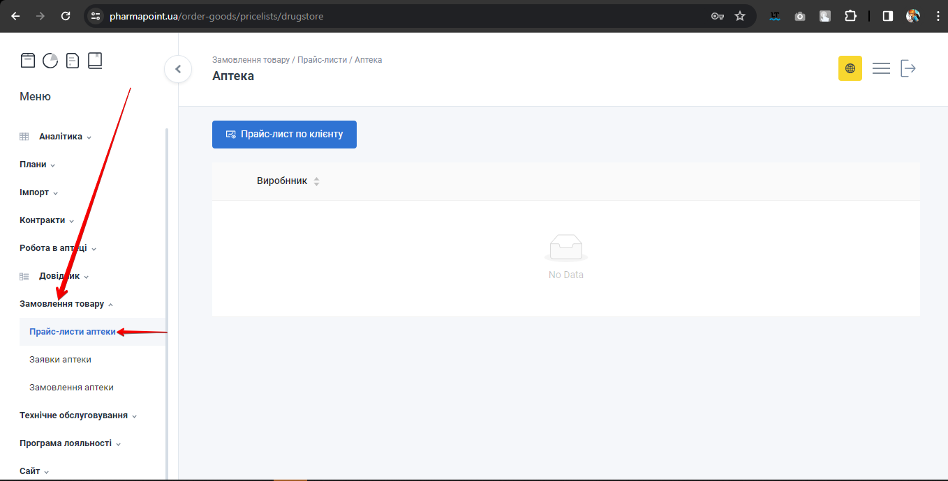Open the pie chart icon in sidebar
The height and width of the screenshot is (481, 948).
coord(50,61)
